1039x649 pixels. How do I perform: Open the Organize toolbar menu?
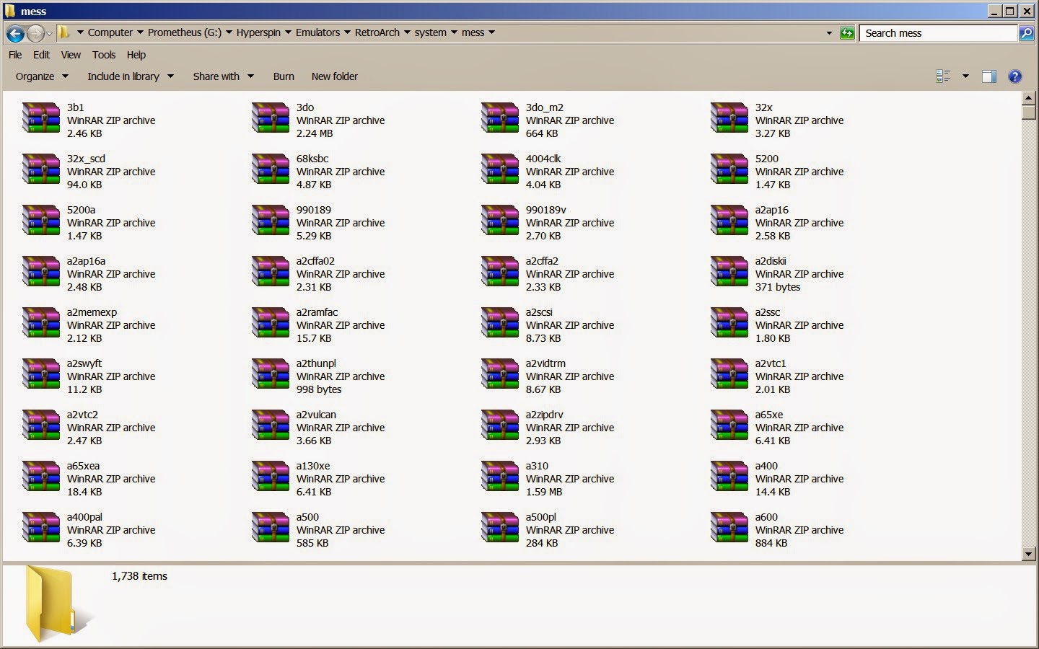pyautogui.click(x=42, y=76)
